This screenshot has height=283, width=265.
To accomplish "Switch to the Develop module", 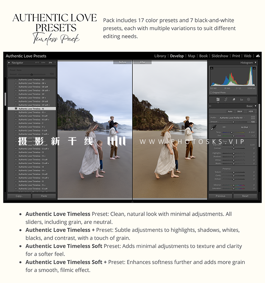I will (x=177, y=56).
